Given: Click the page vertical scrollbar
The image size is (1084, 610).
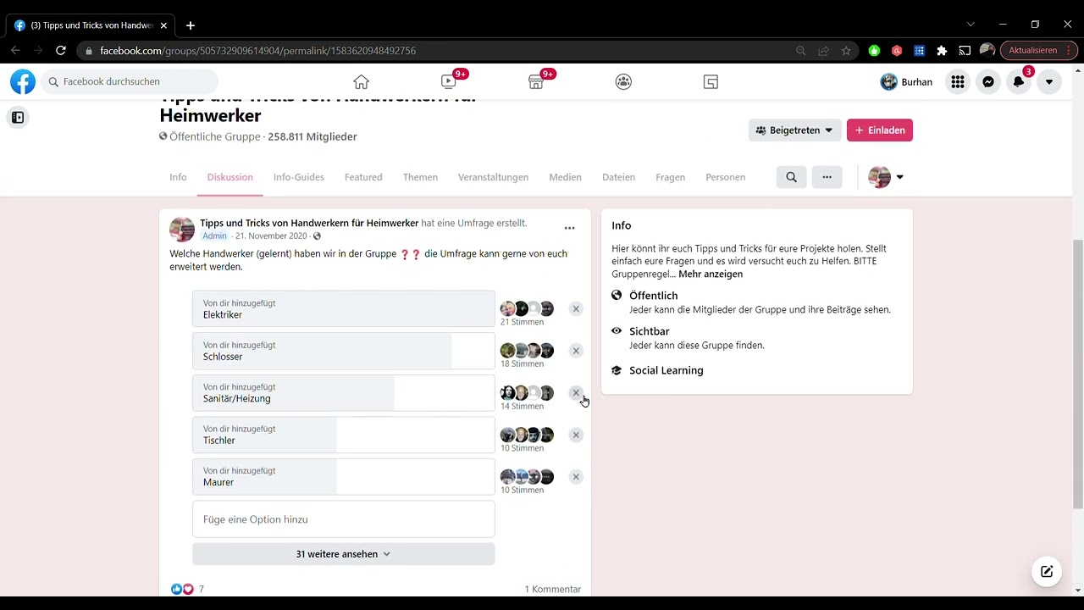Looking at the screenshot, I should [x=1078, y=373].
